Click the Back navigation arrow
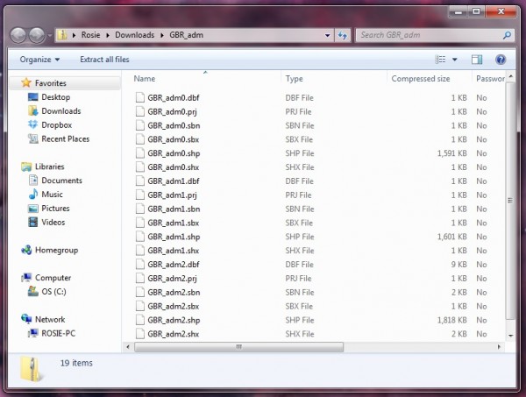 point(18,35)
